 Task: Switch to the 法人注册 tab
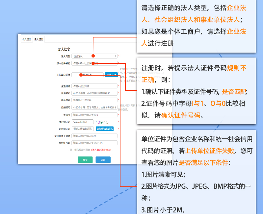(x=39, y=39)
